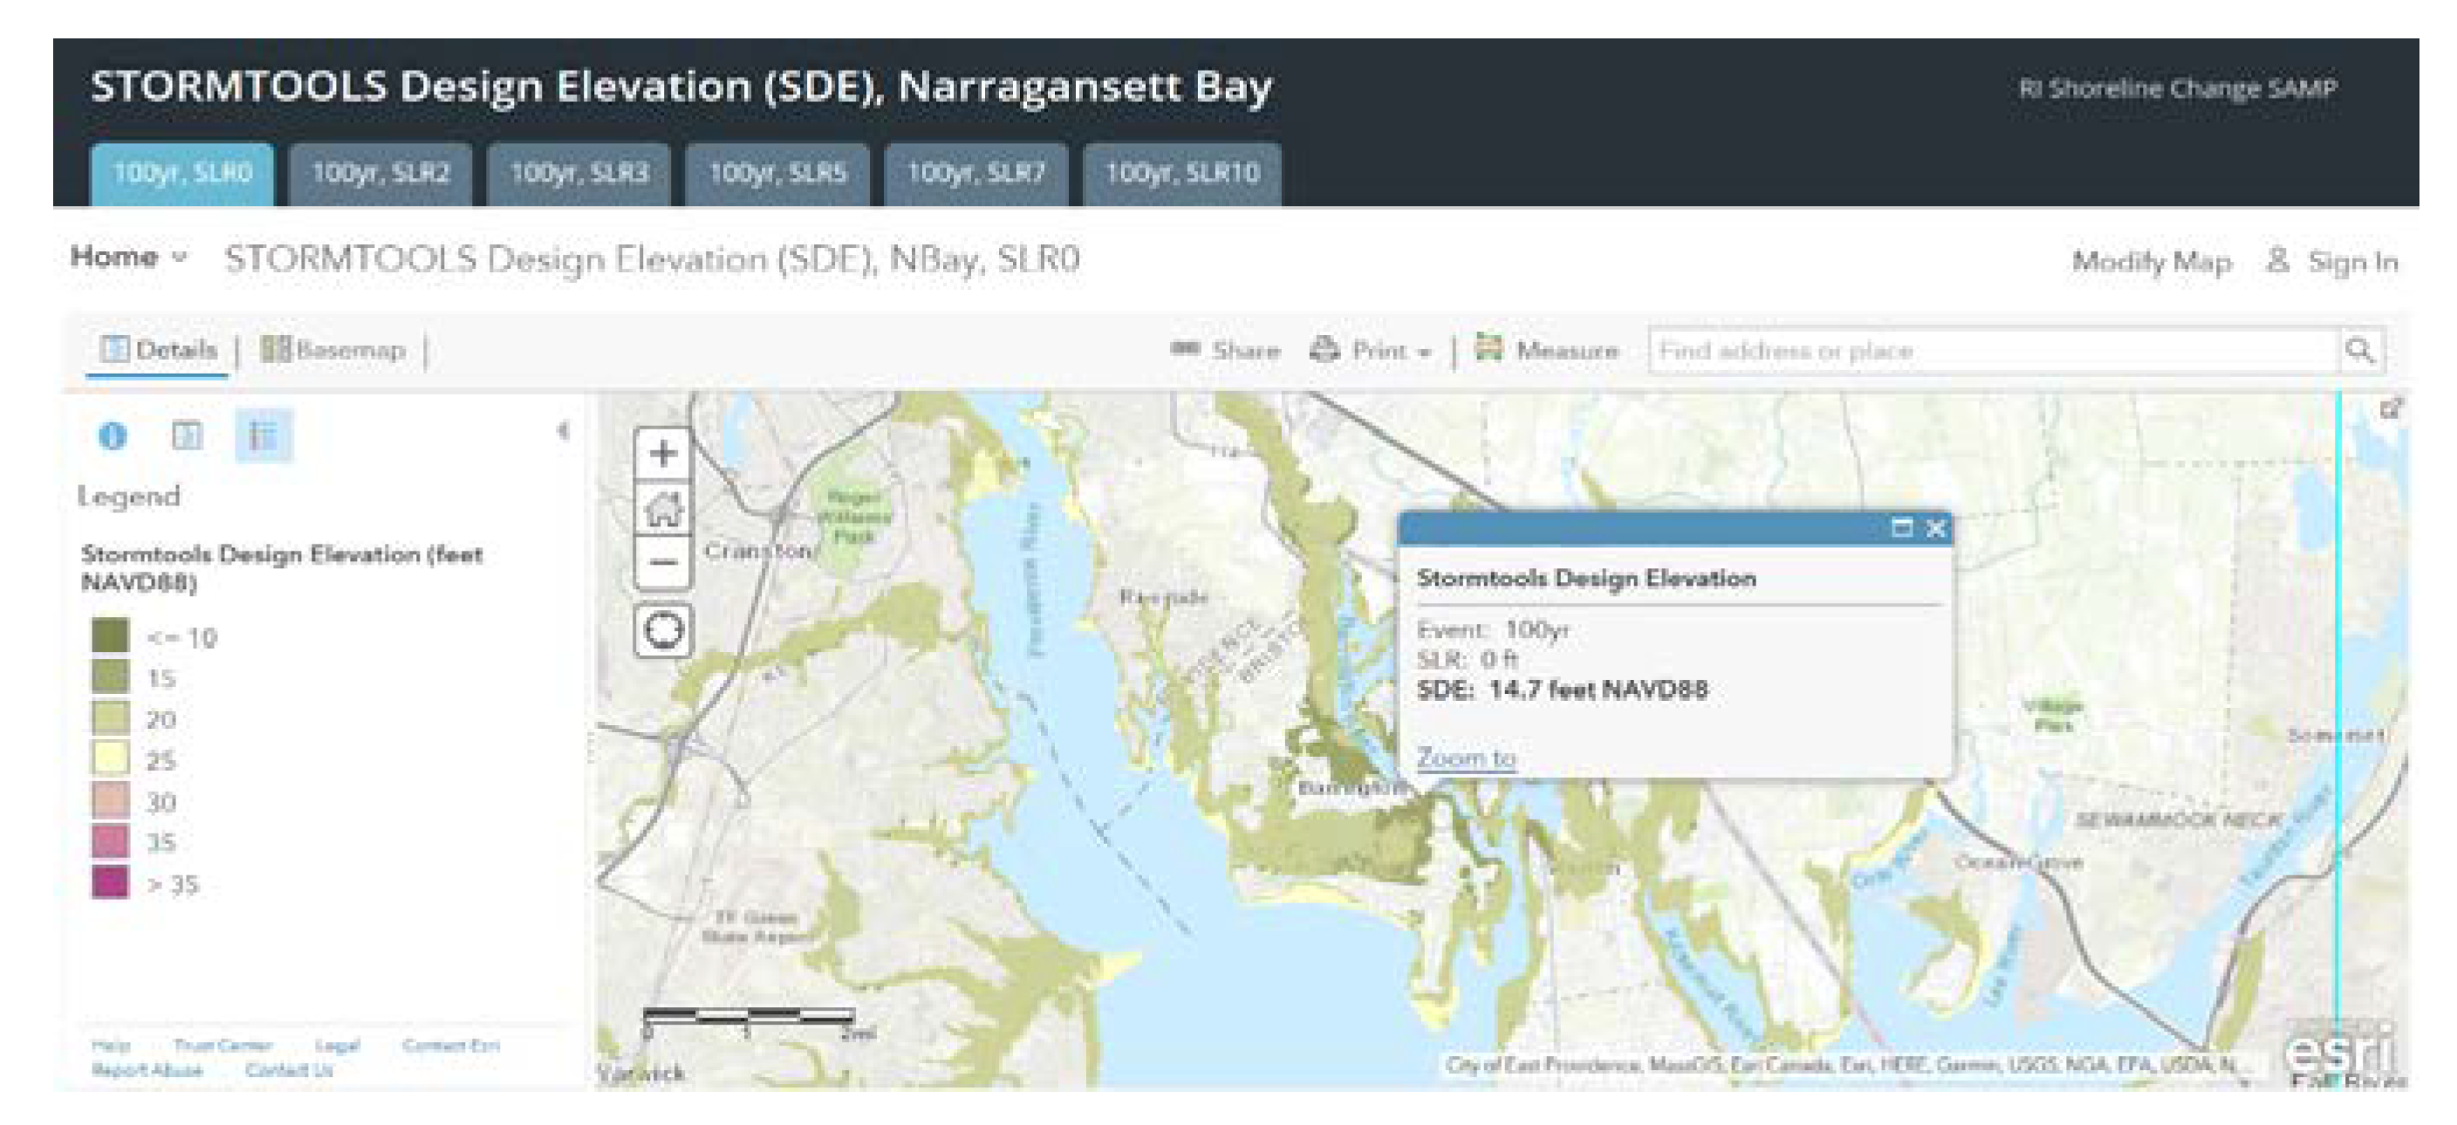Select the Legend icon in side panel
This screenshot has height=1125, width=2457.
point(263,436)
